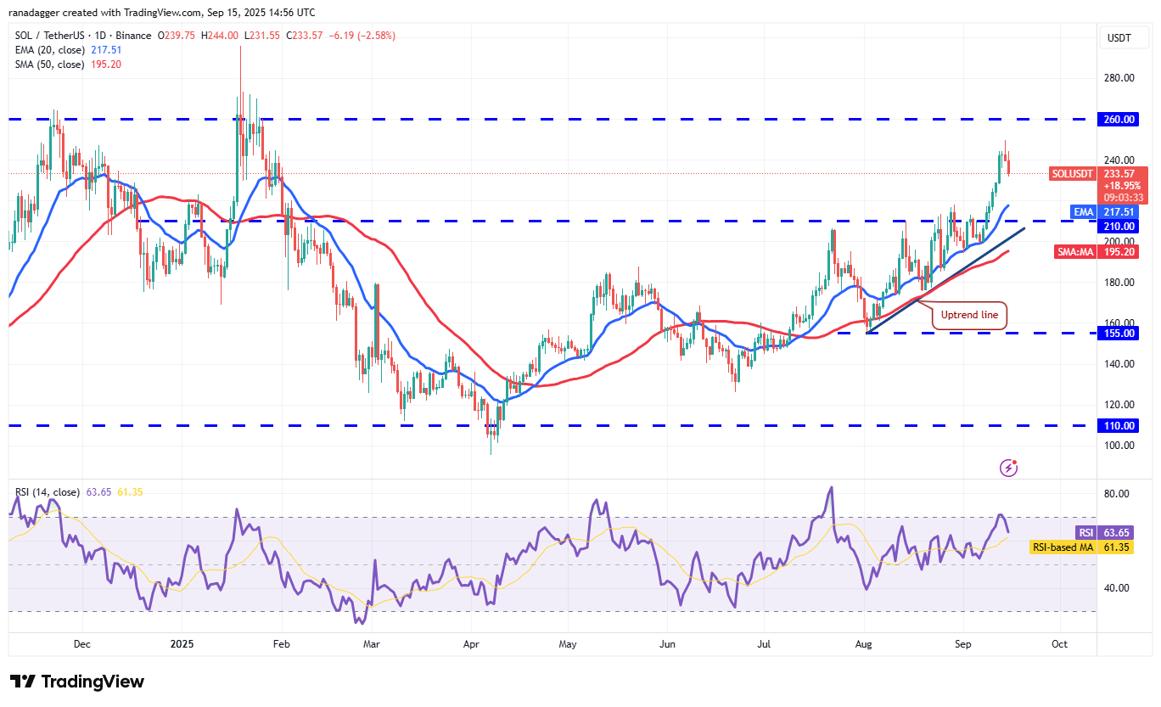
Task: Click the Uptrend line callout on the chart
Action: click(968, 315)
